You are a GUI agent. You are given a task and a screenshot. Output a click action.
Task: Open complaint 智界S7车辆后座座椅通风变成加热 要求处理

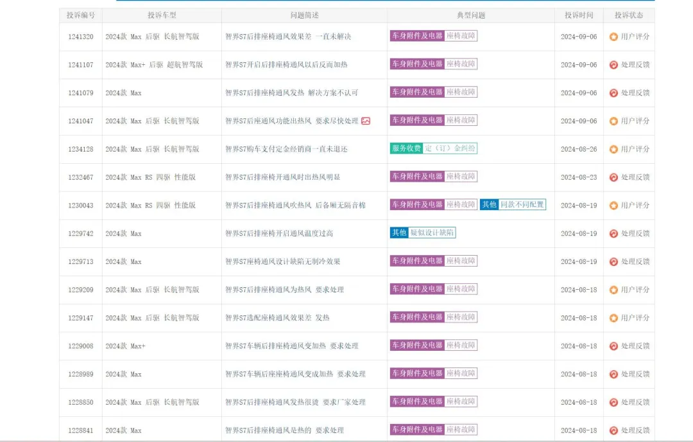pos(295,374)
